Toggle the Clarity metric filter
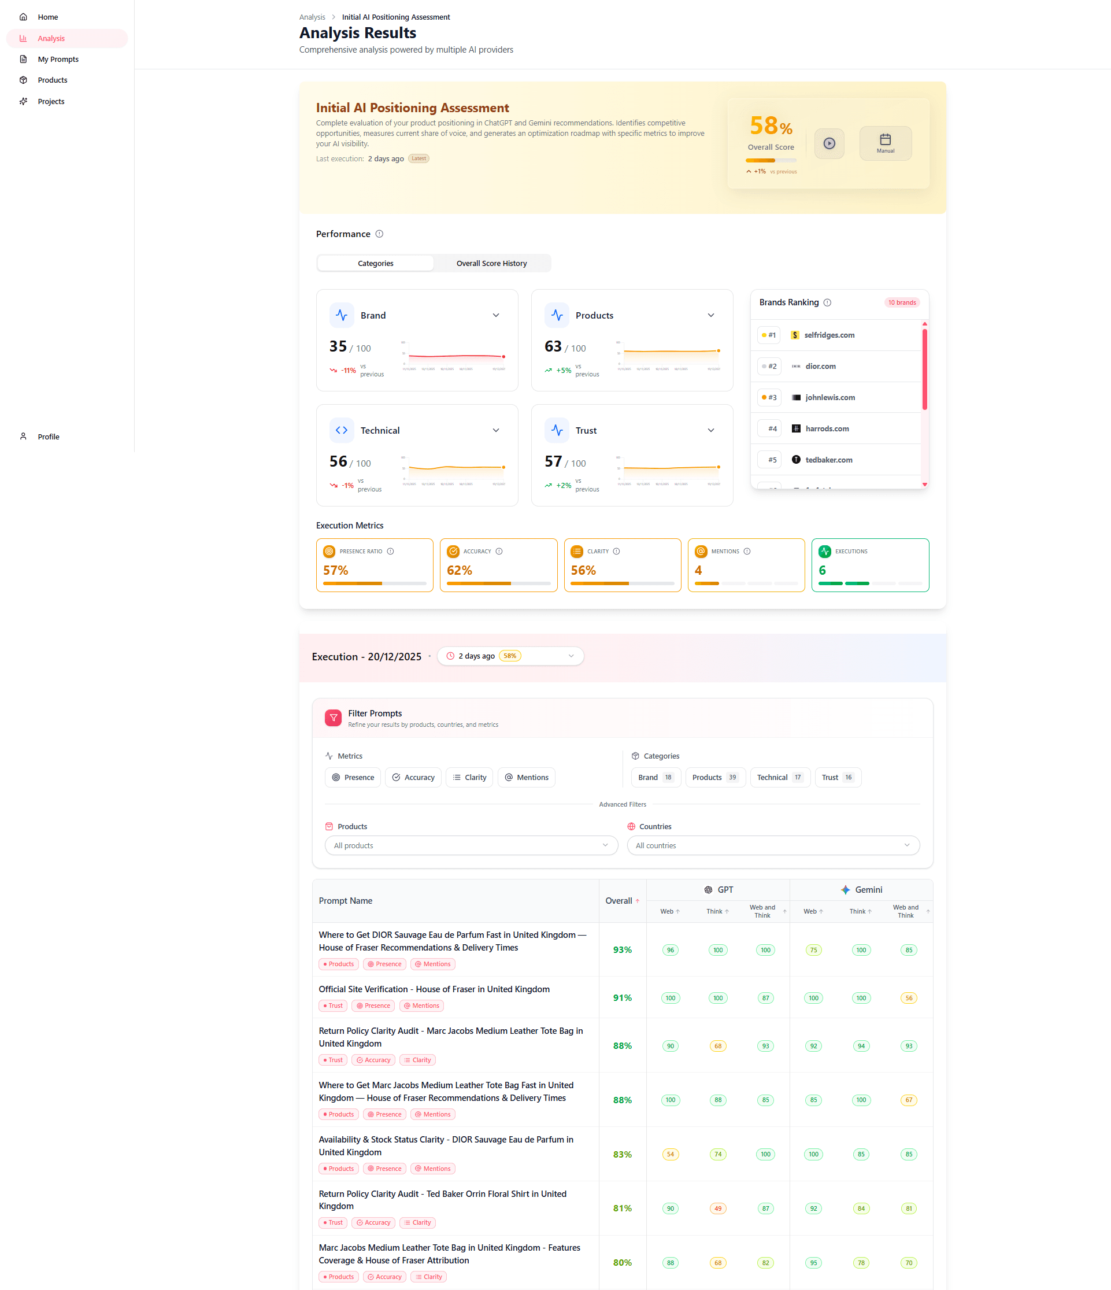Image resolution: width=1111 pixels, height=1290 pixels. click(469, 778)
